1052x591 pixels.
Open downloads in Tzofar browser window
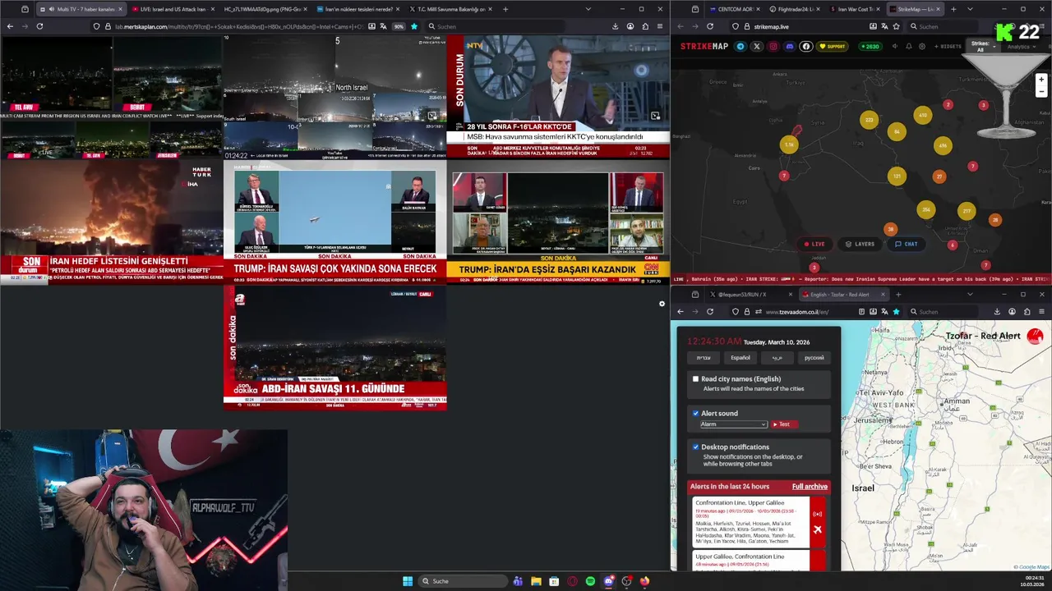pos(997,311)
